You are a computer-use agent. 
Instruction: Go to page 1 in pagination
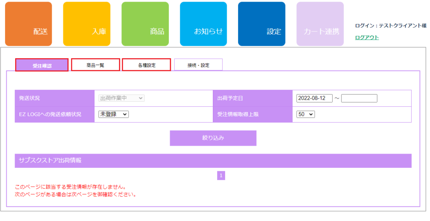pyautogui.click(x=221, y=175)
